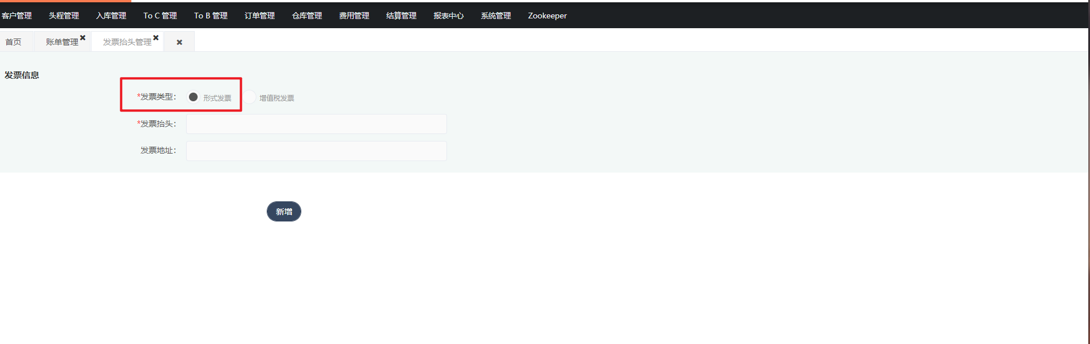Image resolution: width=1090 pixels, height=344 pixels.
Task: Open the 结算管理 menu
Action: (x=402, y=16)
